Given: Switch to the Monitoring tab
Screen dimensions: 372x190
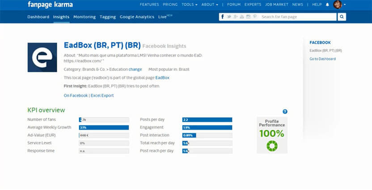Looking at the screenshot, I should tap(85, 17).
